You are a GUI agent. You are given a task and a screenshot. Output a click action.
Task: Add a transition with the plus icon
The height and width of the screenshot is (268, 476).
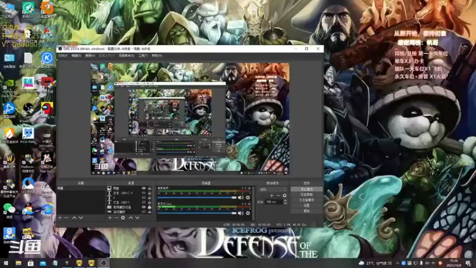272,196
